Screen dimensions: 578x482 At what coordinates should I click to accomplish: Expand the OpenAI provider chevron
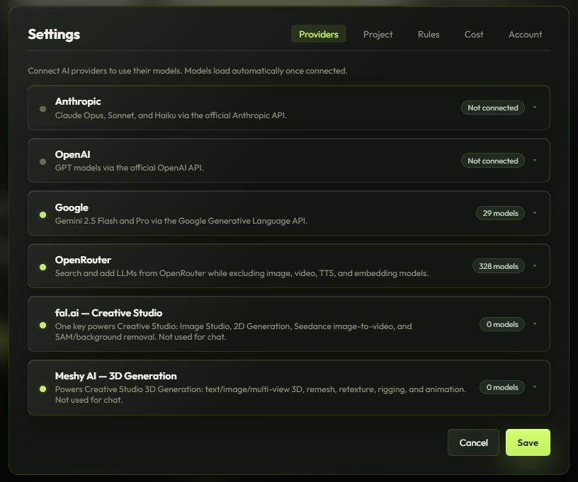tap(535, 161)
